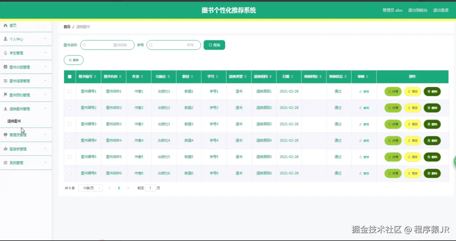
Task: Sort by 图书名称 column arrows
Action: [120, 77]
